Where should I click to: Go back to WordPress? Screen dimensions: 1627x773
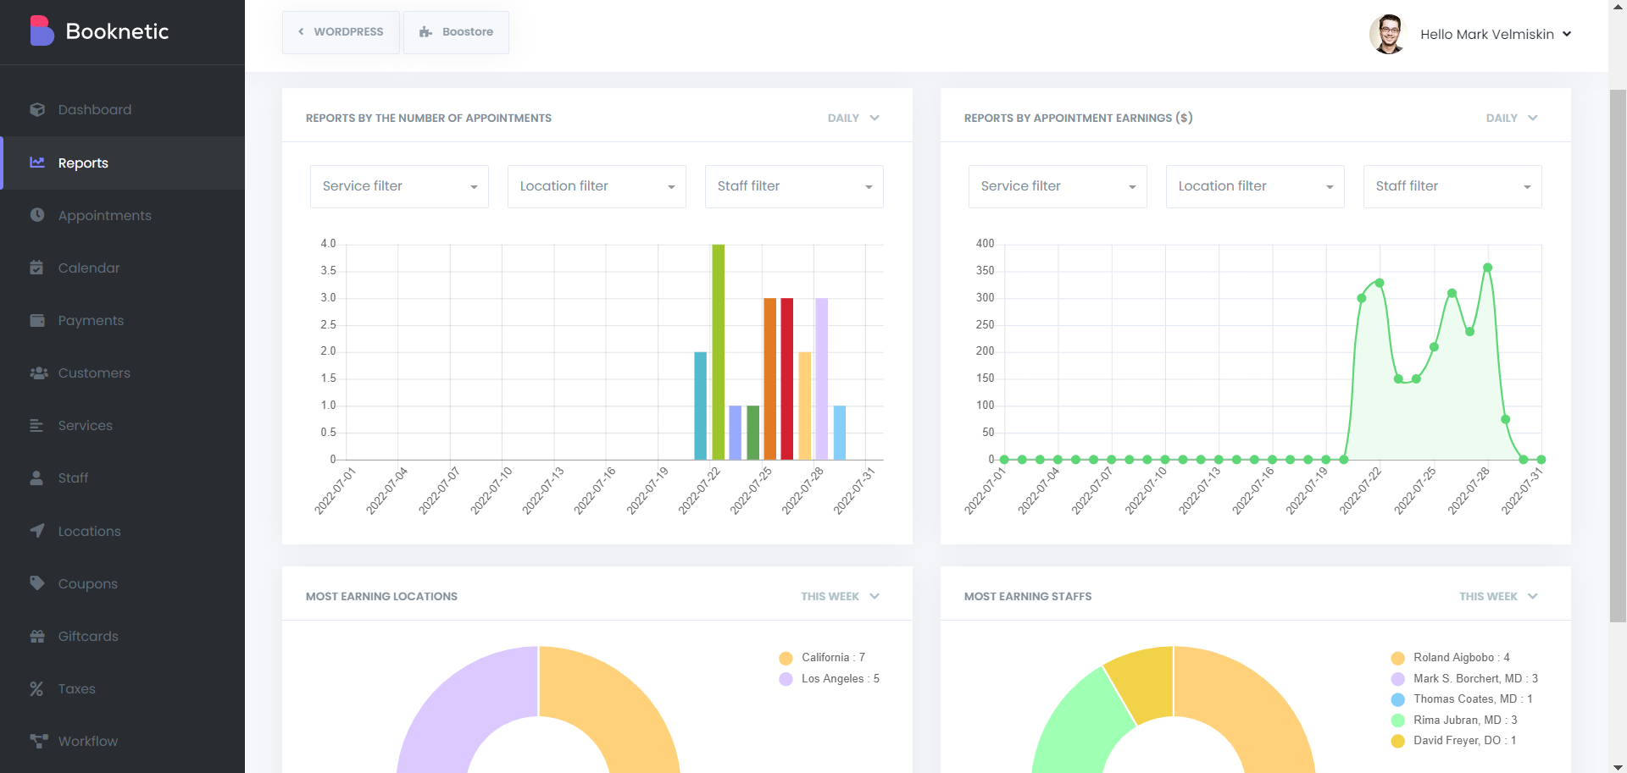pyautogui.click(x=341, y=32)
